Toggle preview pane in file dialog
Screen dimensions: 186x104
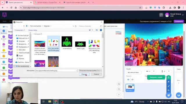coord(96,30)
